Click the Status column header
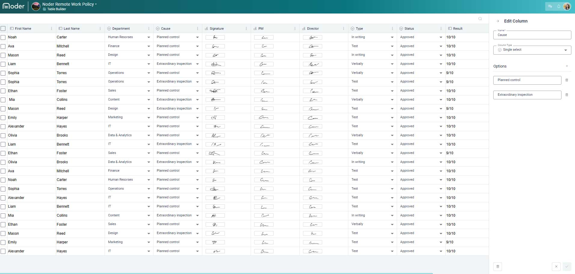 click(x=409, y=29)
